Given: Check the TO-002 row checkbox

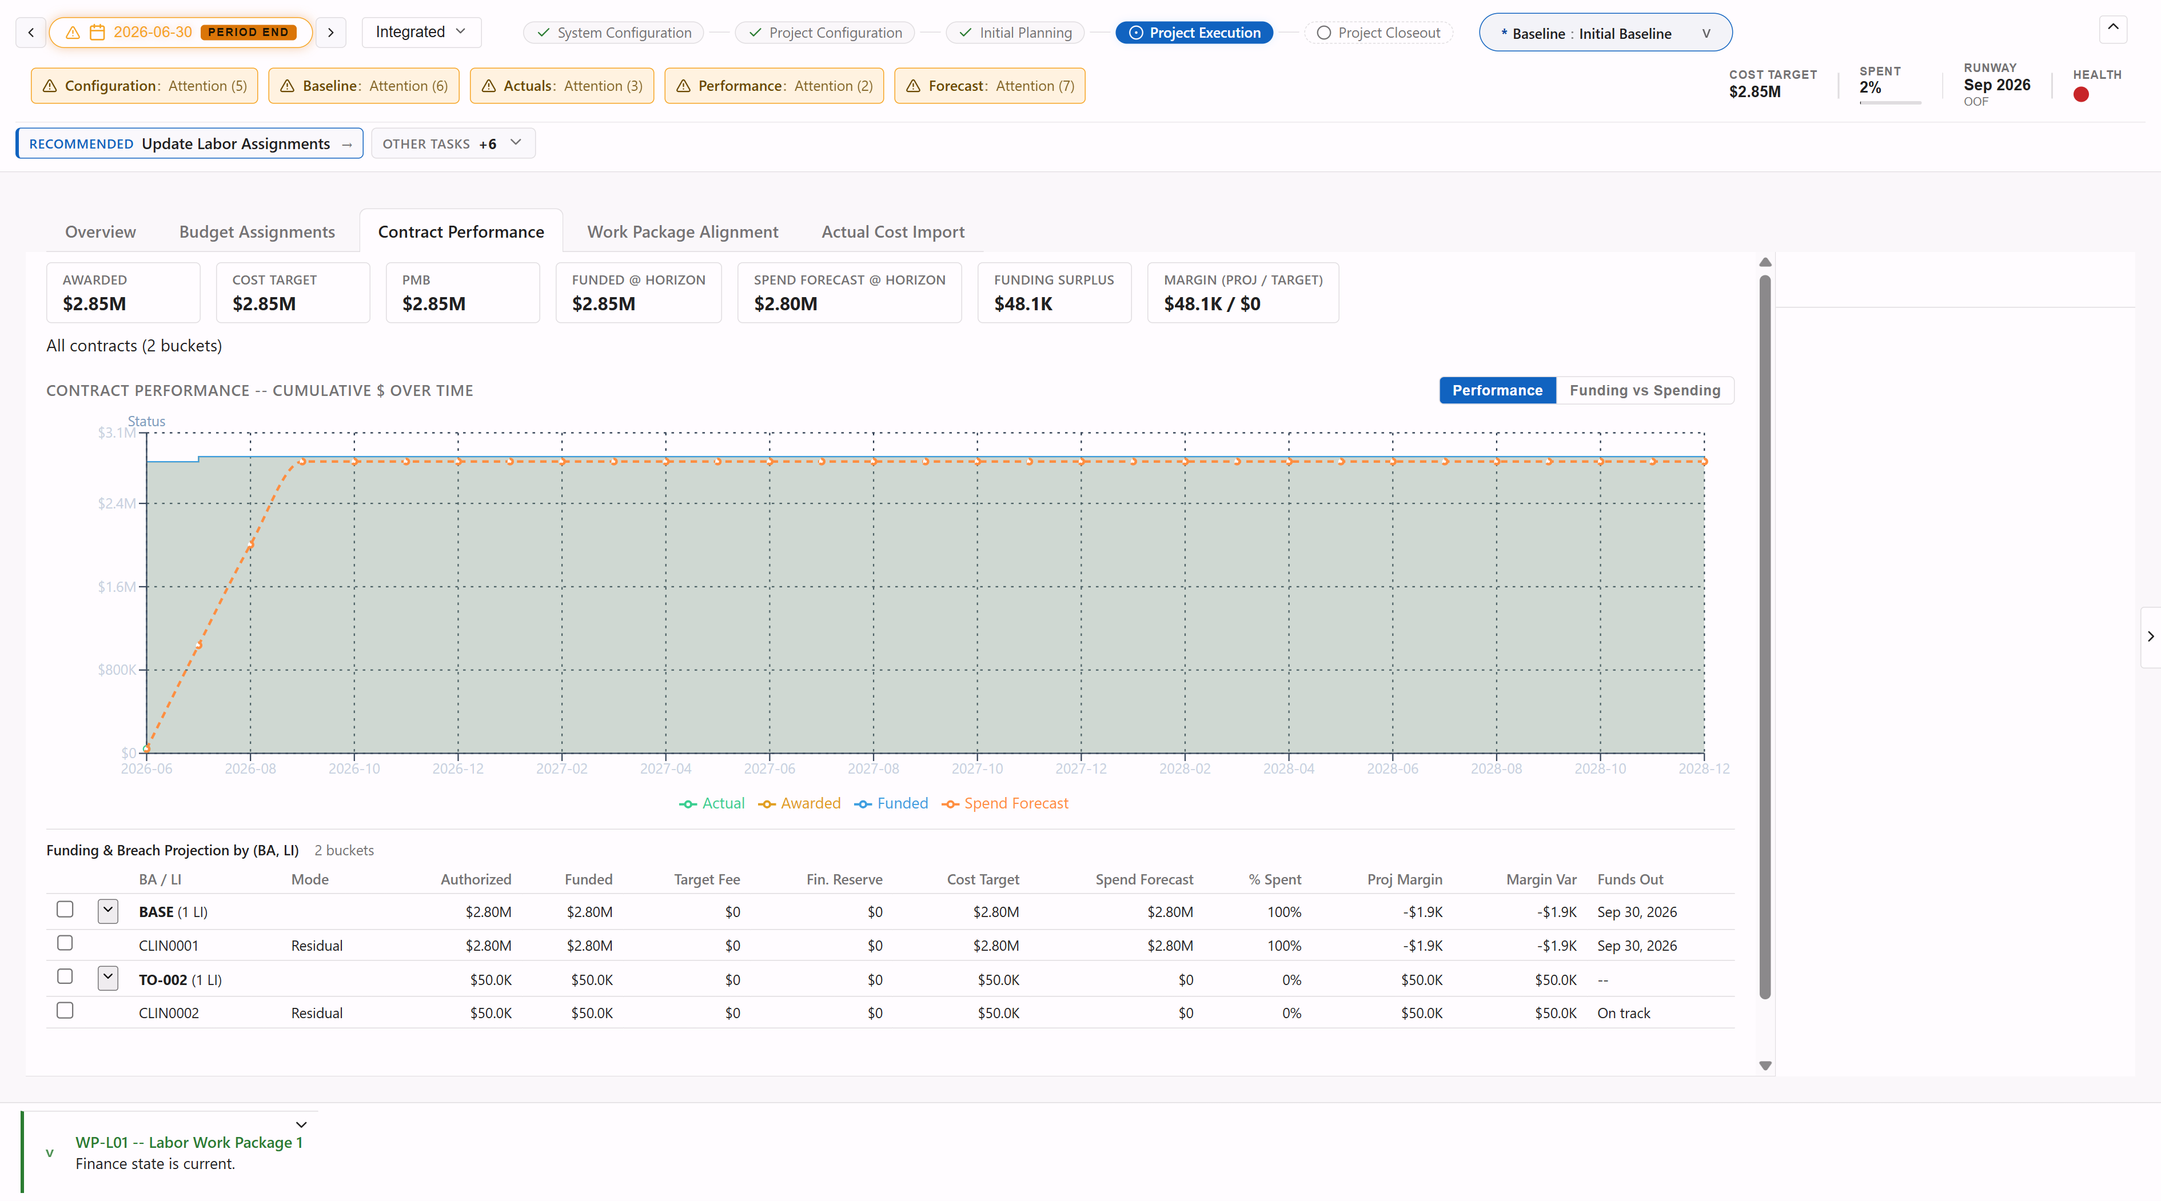Looking at the screenshot, I should [65, 976].
